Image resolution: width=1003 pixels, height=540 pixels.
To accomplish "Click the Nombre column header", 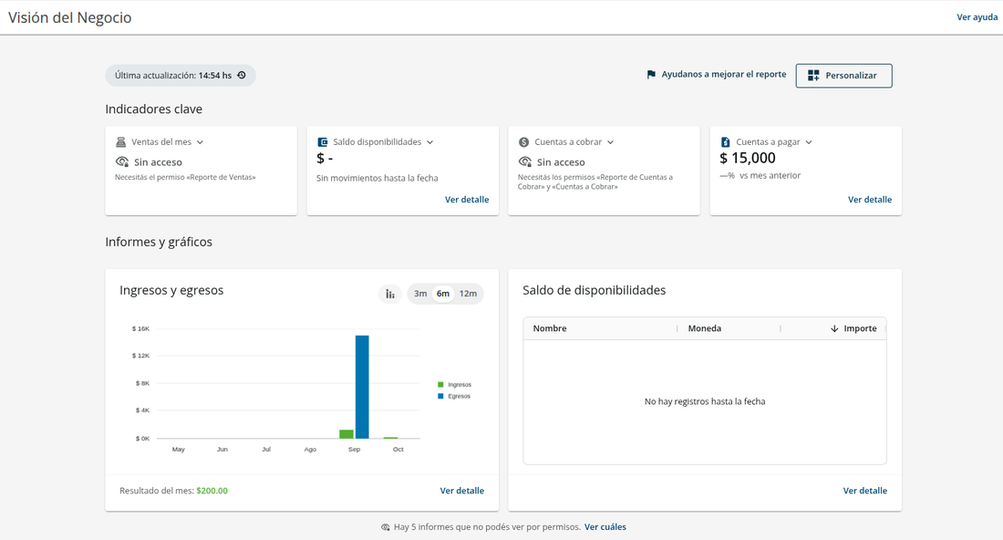I will coord(550,328).
